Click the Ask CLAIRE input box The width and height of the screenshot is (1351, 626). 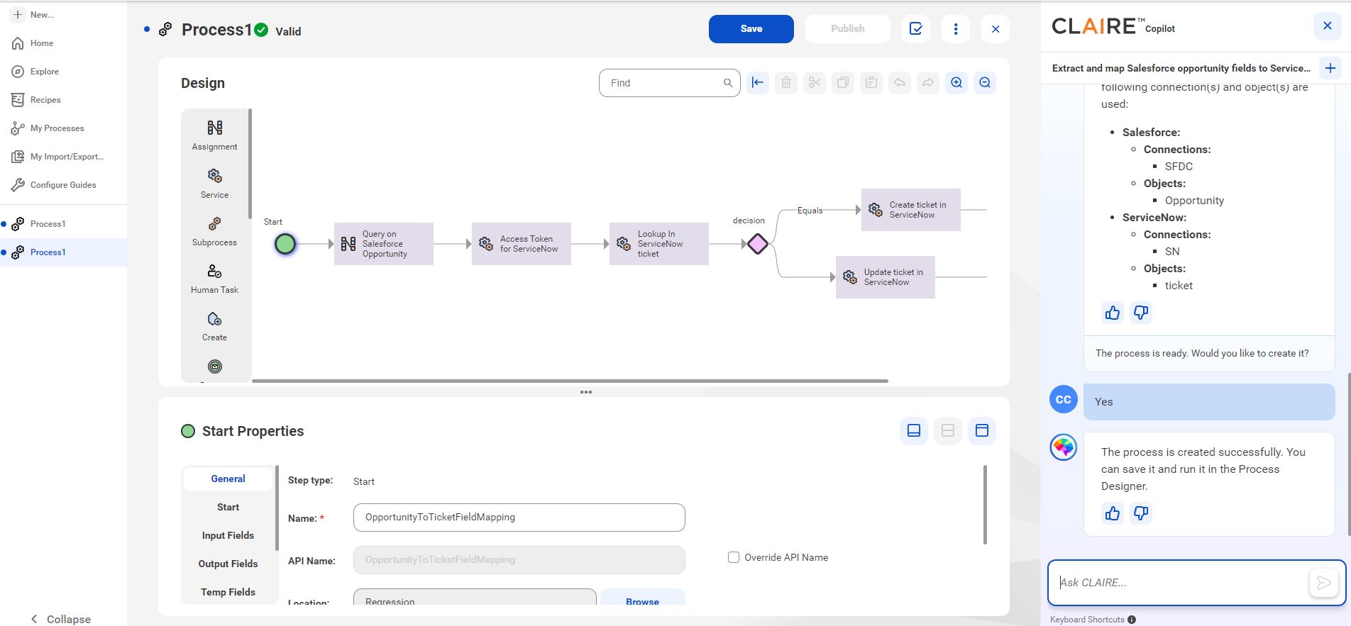(x=1178, y=583)
